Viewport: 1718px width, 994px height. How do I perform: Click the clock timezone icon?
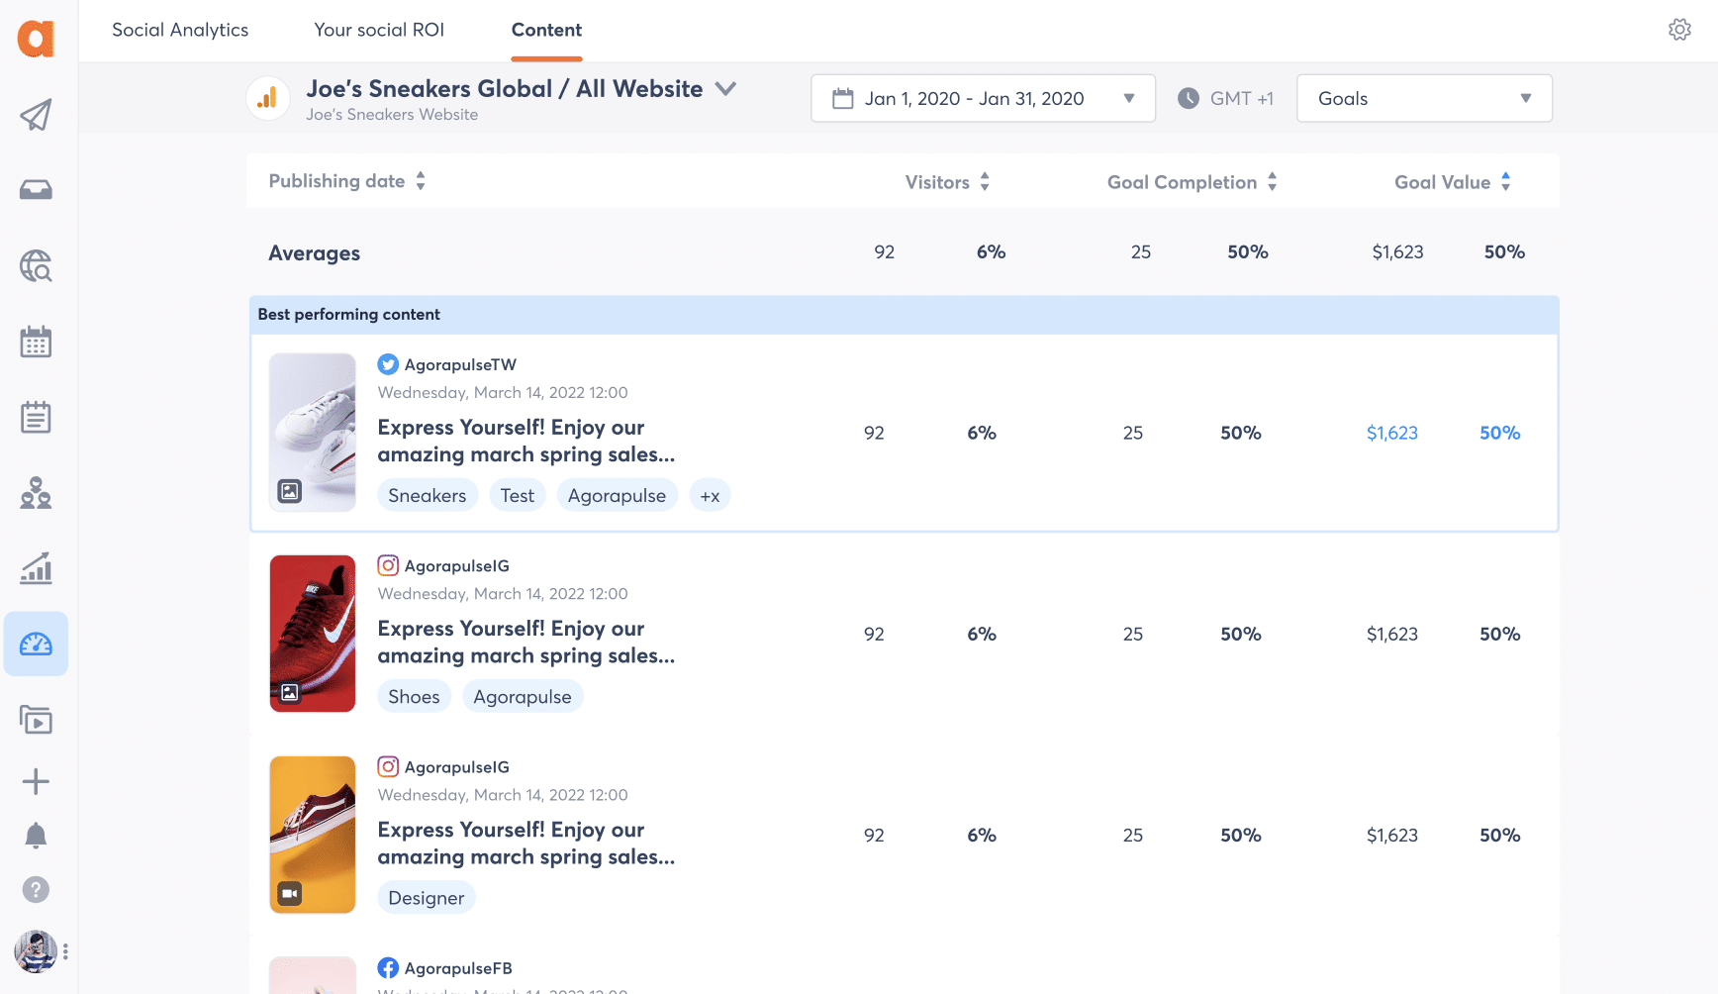[x=1189, y=98]
